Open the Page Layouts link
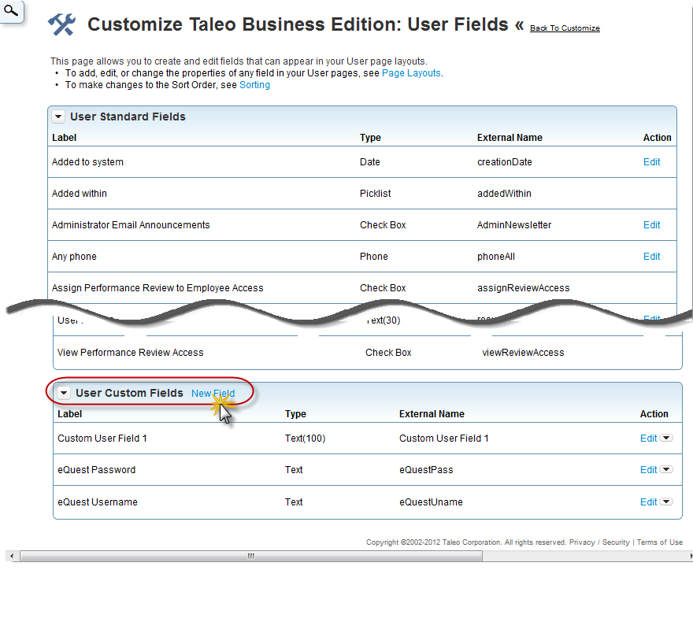This screenshot has height=644, width=693. coord(411,73)
